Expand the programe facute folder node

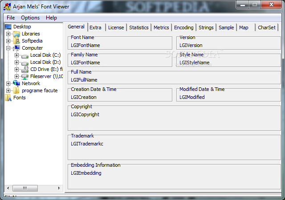(8, 90)
